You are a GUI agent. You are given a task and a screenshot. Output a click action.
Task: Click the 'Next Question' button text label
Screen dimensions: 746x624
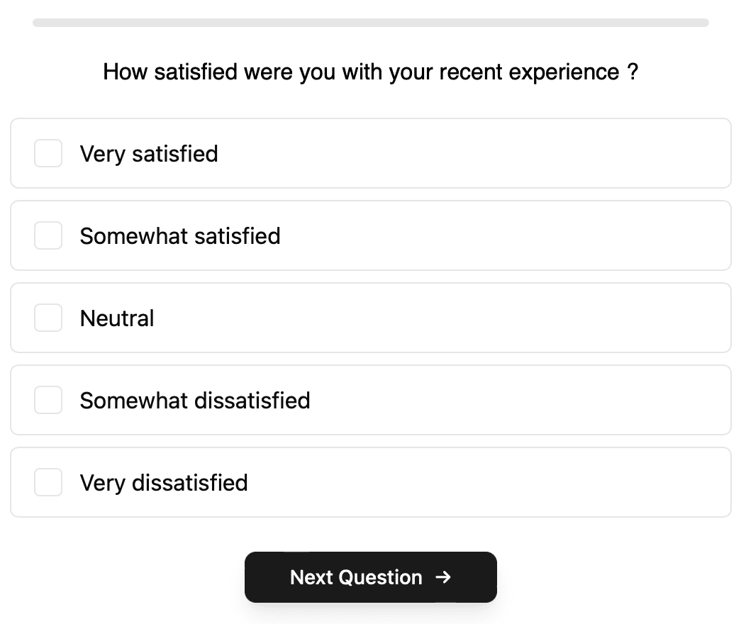point(357,577)
